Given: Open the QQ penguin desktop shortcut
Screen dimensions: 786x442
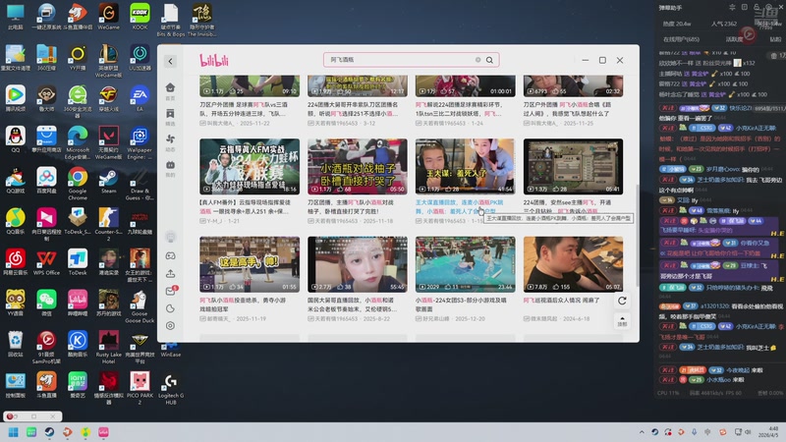Looking at the screenshot, I should [16, 139].
